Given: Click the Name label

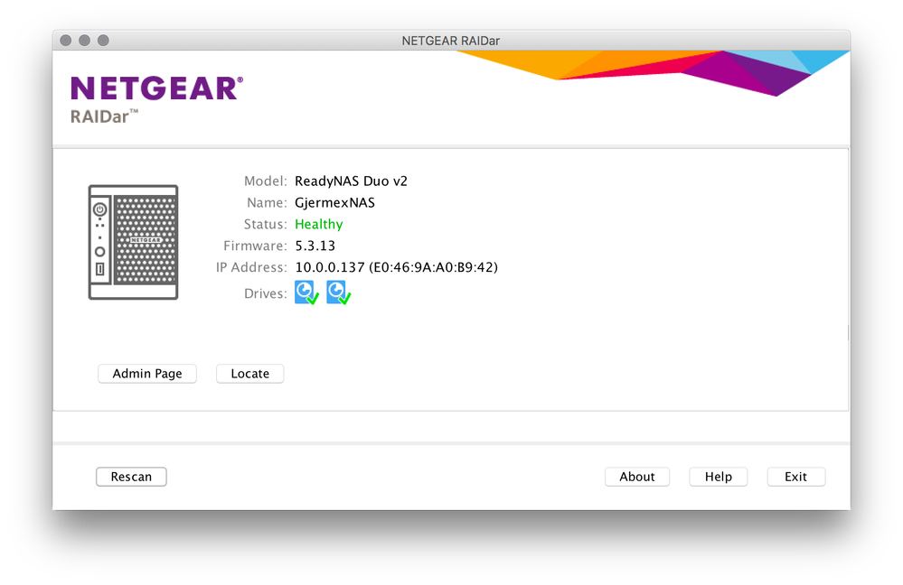Looking at the screenshot, I should [x=267, y=202].
